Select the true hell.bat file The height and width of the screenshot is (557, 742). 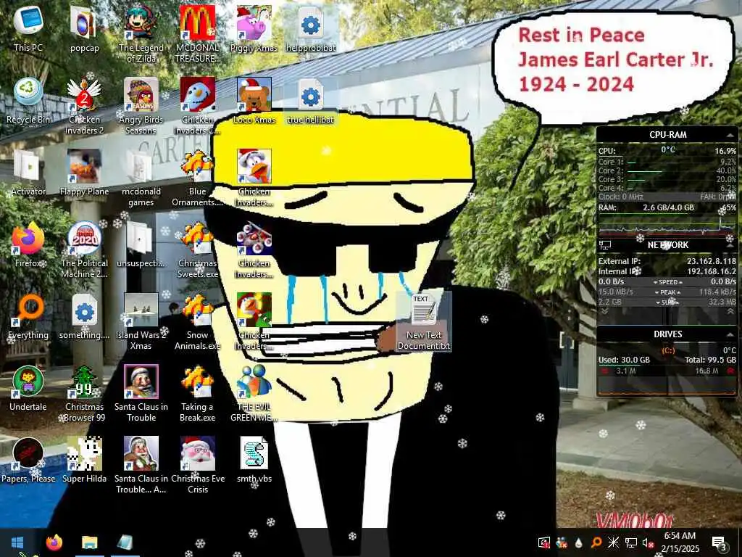coord(311,100)
